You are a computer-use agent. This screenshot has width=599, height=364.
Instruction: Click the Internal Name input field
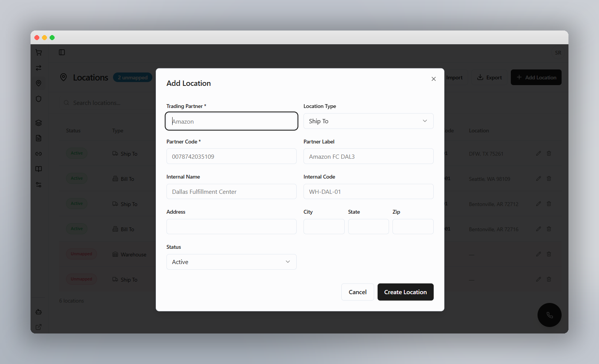[x=231, y=192]
